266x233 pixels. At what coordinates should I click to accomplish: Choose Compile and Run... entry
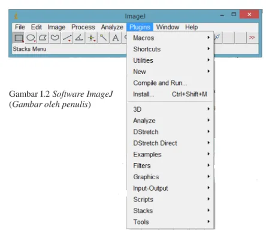click(171, 83)
